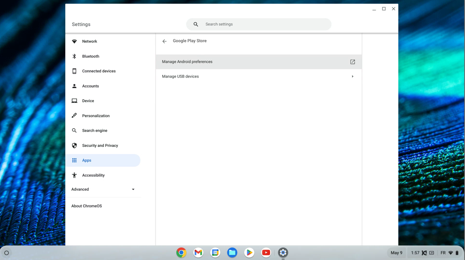Viewport: 465px width, 260px height.
Task: Open the Files app from the shelf
Action: 232,253
